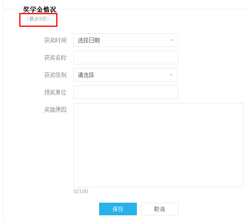The width and height of the screenshot is (247, 222).
Task: Click the 获奖级别 dropdown arrow icon
Action: pos(171,75)
